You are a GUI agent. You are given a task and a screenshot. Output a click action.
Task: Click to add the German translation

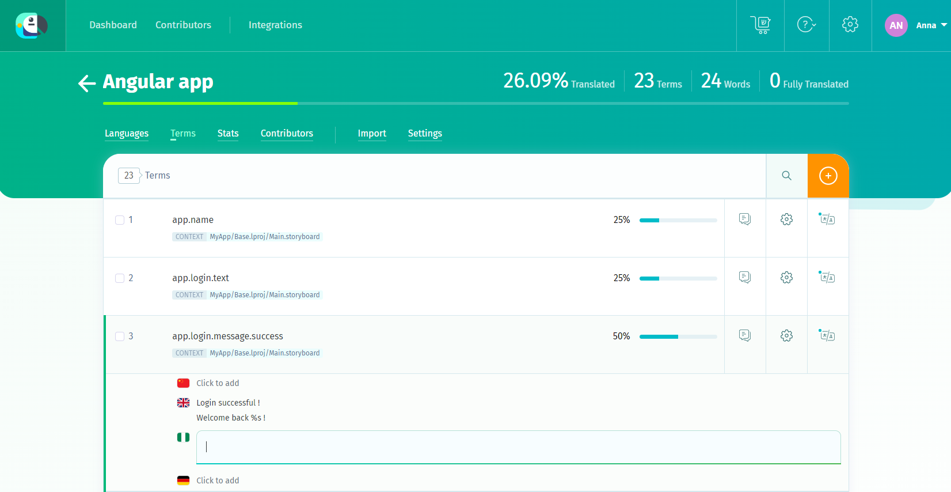pyautogui.click(x=218, y=480)
